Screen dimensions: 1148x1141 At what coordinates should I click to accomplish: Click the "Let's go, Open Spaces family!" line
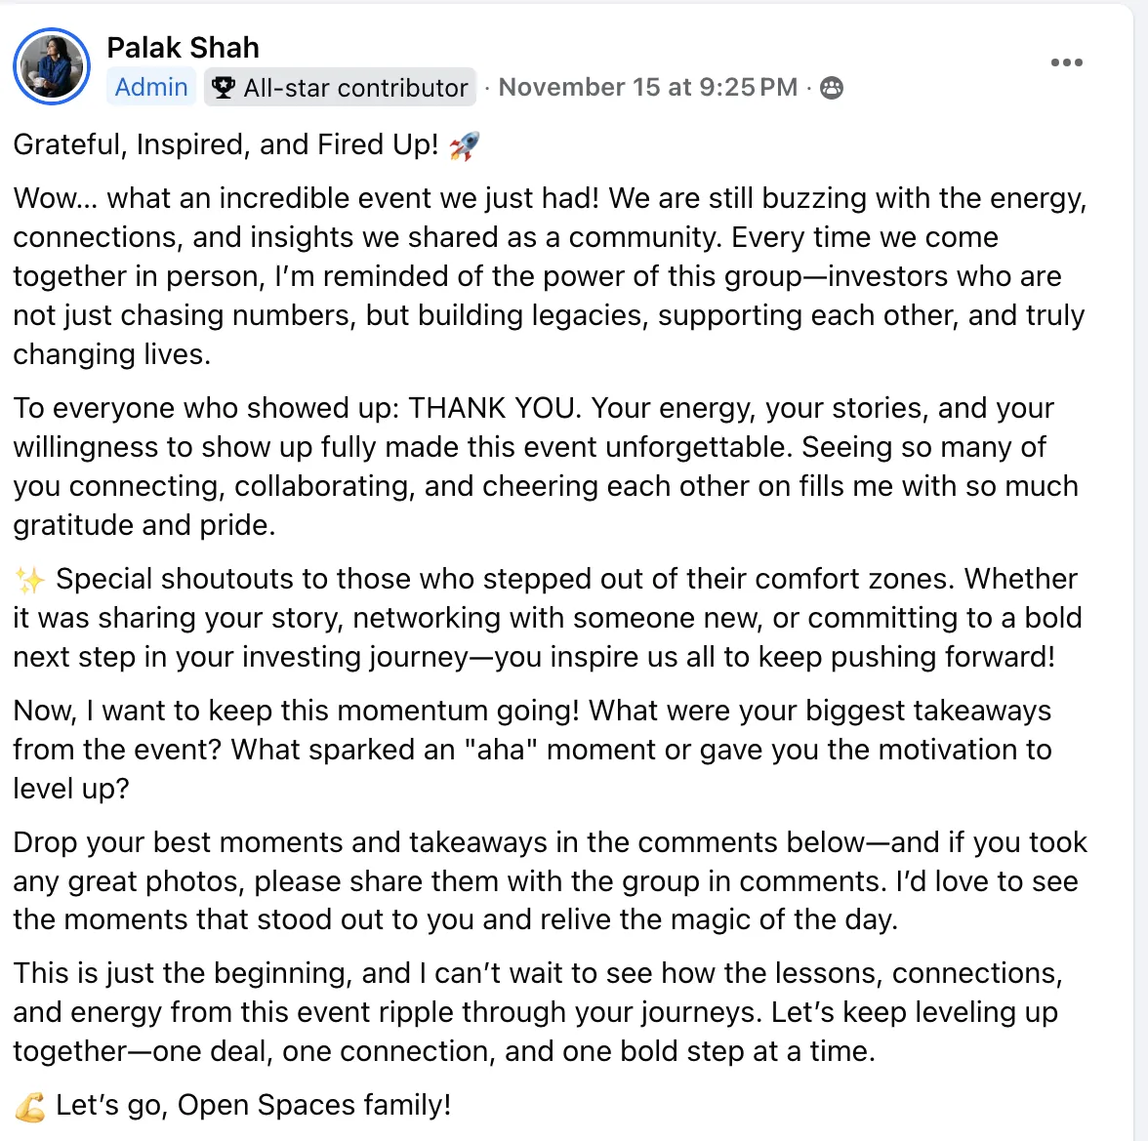click(253, 1105)
